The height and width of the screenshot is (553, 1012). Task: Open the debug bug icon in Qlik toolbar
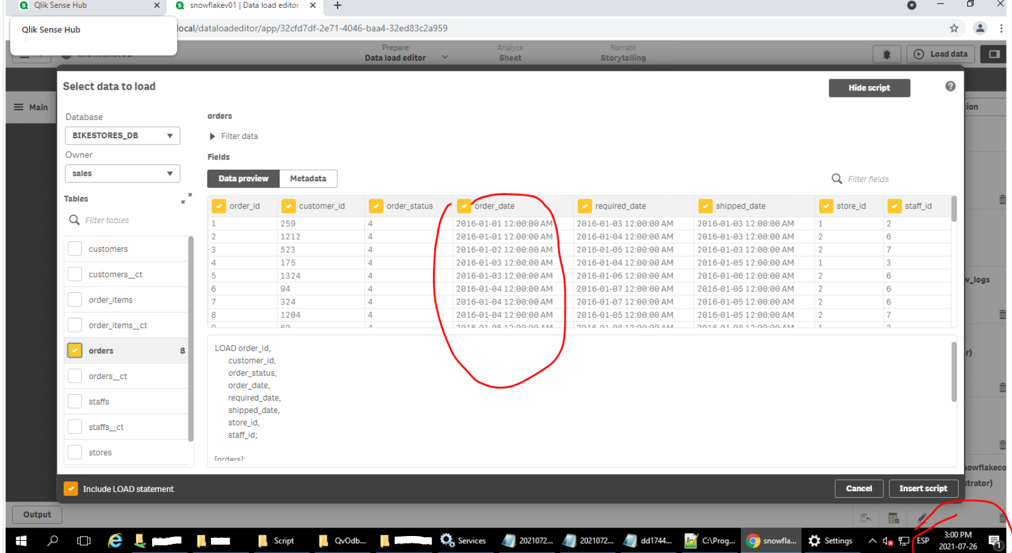[x=886, y=54]
